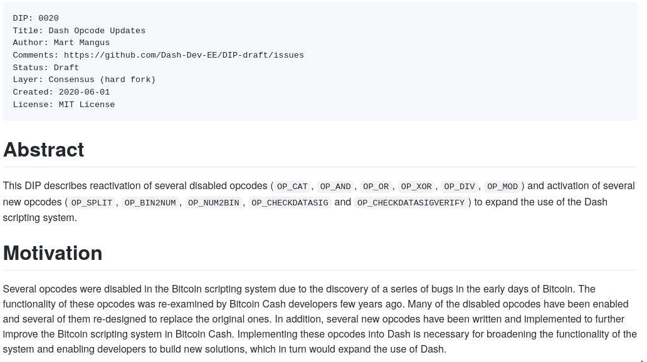Screen dimensions: 647x362
Task: Click the GitHub issues URL in Comments line
Action: tap(184, 55)
